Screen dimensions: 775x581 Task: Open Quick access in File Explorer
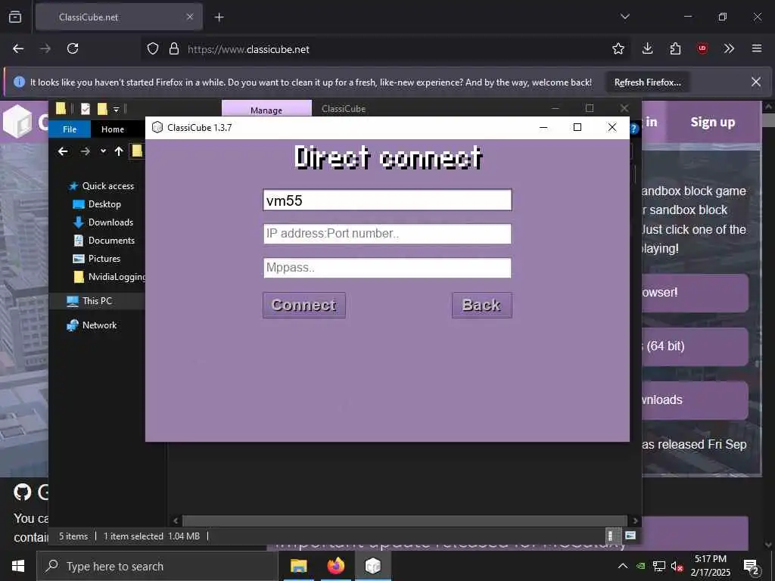107,186
